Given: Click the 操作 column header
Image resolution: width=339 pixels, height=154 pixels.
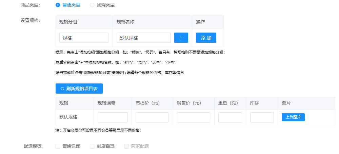Looking at the screenshot, I should point(200,22).
